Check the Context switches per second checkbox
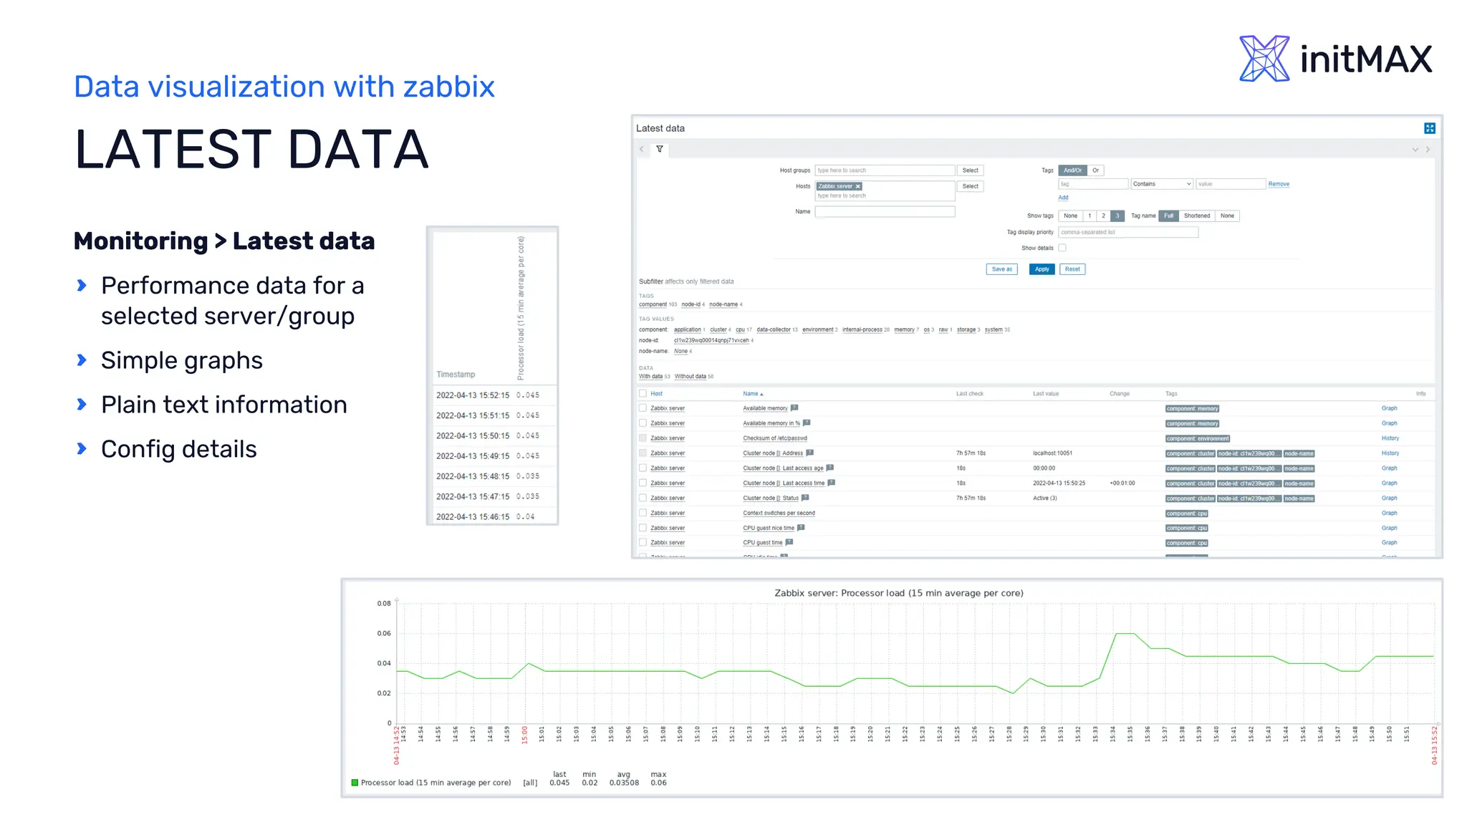 pos(643,513)
